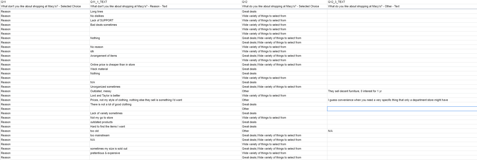Select the 'I guess convenience when you need' cell
Screen dimensions: 477x160
click(402, 100)
